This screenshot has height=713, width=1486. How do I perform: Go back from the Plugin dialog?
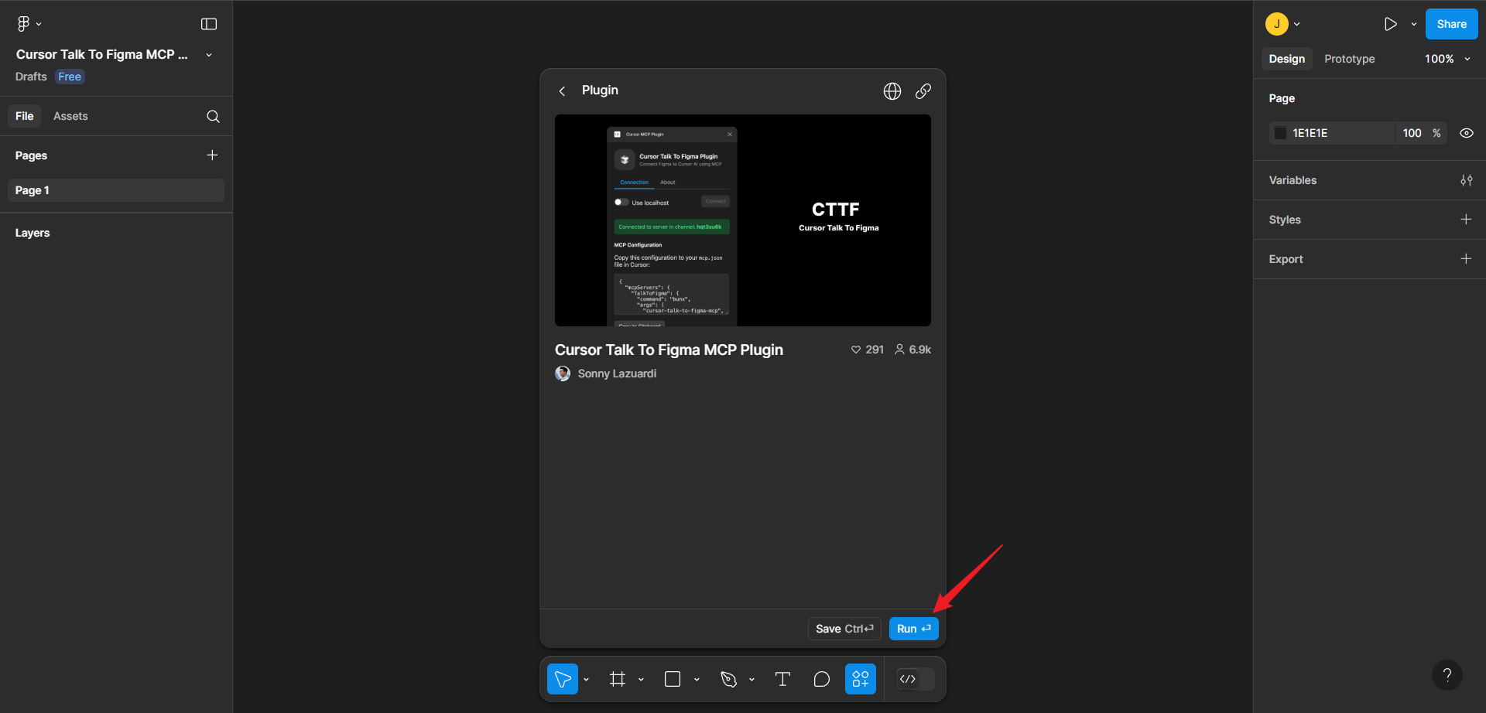[x=563, y=91]
